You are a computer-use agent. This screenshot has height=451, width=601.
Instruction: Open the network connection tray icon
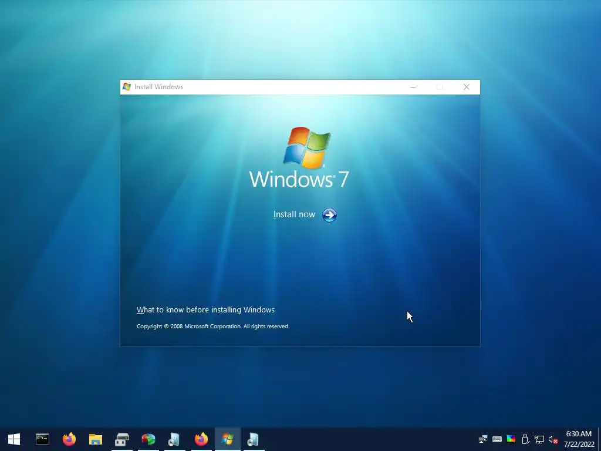click(x=539, y=439)
